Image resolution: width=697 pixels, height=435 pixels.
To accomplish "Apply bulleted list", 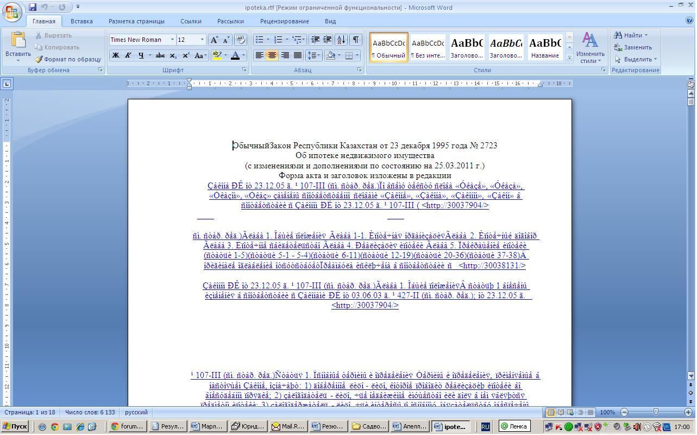I will (x=259, y=40).
